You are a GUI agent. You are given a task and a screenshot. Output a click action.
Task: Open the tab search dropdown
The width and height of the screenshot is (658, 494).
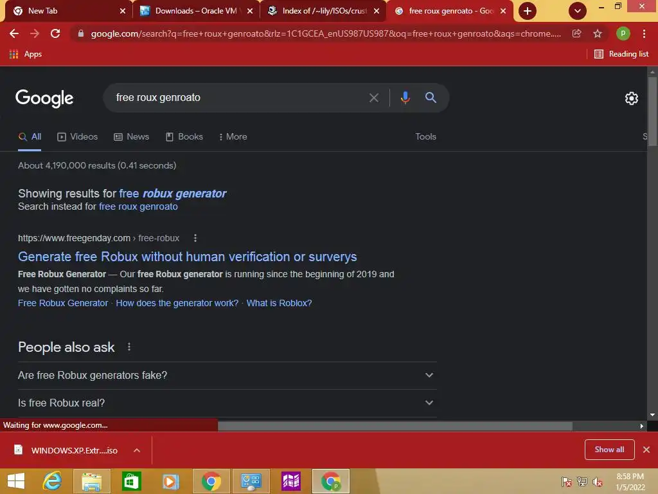click(578, 11)
